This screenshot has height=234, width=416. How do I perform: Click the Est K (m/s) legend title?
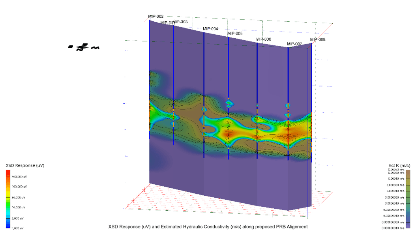[x=399, y=165]
